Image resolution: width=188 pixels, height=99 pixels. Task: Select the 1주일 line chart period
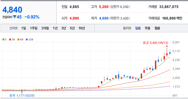(x=34, y=28)
